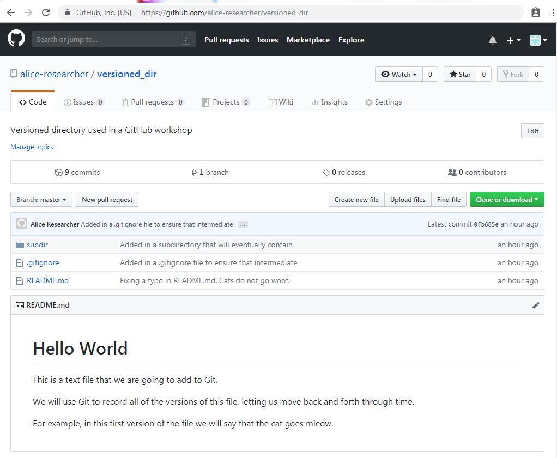Click the plus icon to create something new

click(x=510, y=40)
